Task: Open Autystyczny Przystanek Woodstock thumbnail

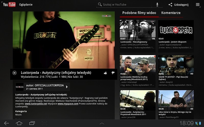Action: [x=138, y=100]
